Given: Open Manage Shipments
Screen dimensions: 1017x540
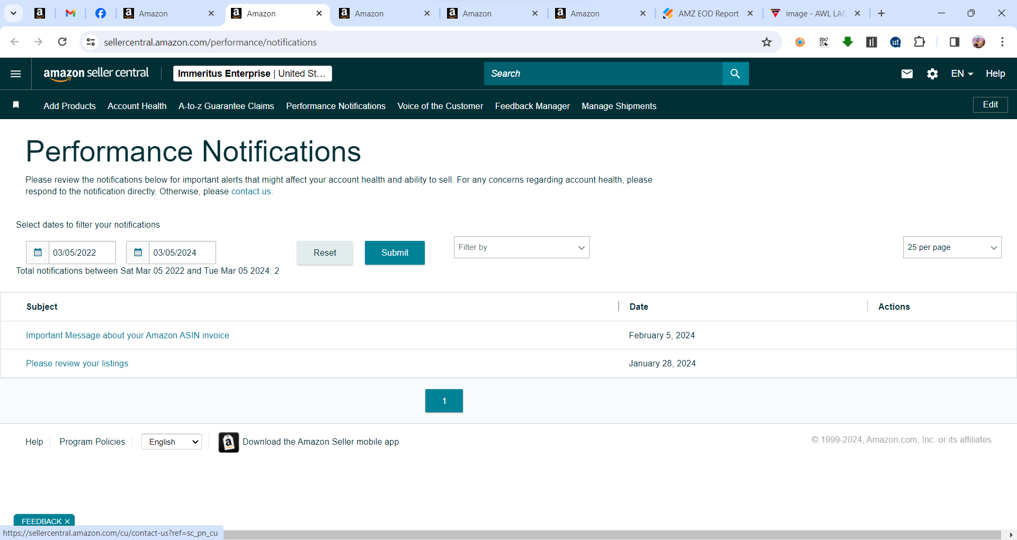Looking at the screenshot, I should click(x=619, y=106).
